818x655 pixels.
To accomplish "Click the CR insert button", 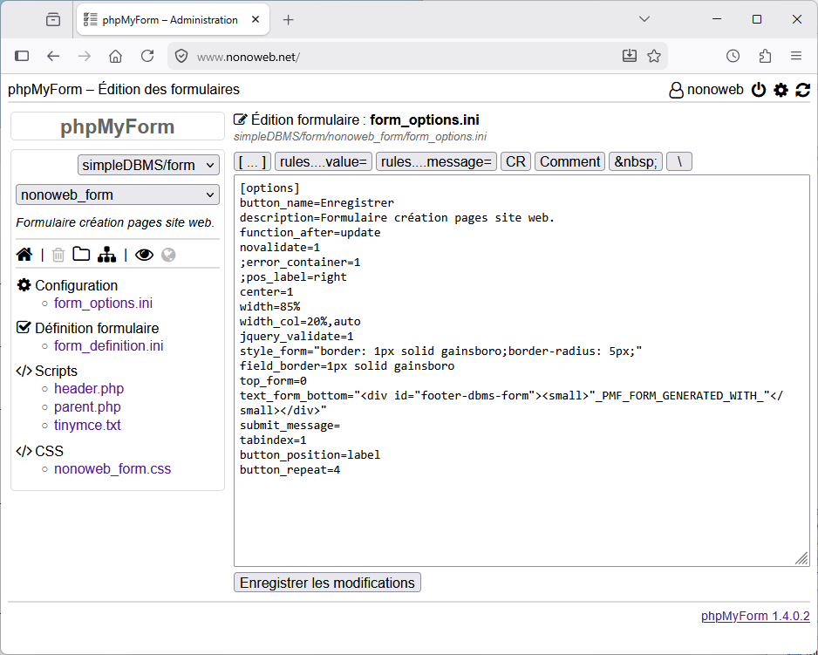I will 516,162.
